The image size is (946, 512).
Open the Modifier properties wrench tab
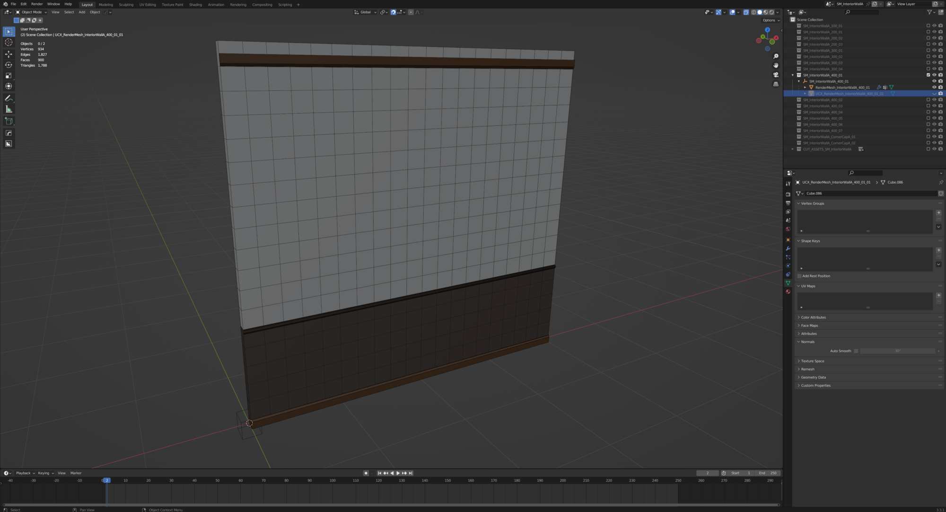point(788,248)
